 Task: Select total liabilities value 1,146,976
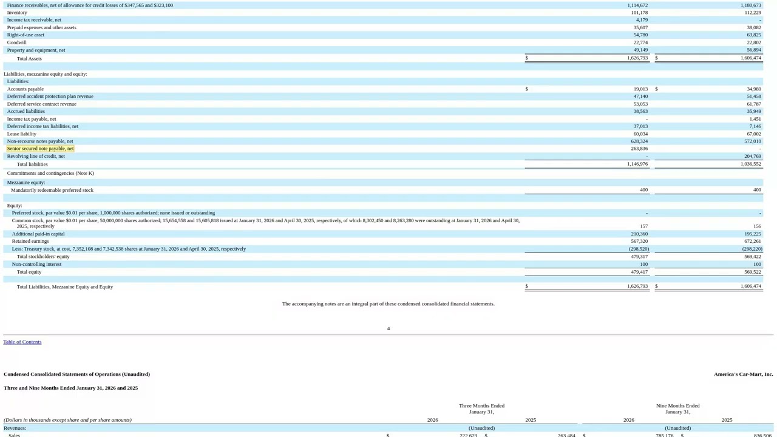point(637,164)
